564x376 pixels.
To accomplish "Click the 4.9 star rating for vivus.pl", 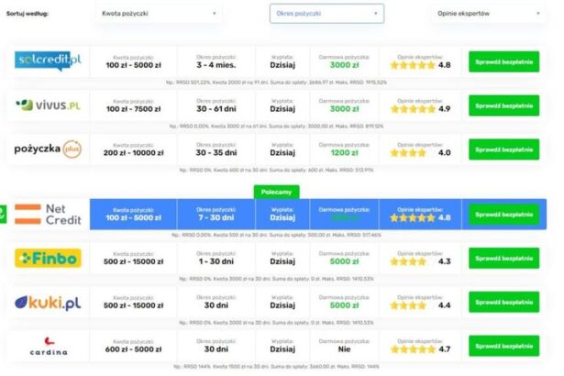I will pos(420,108).
